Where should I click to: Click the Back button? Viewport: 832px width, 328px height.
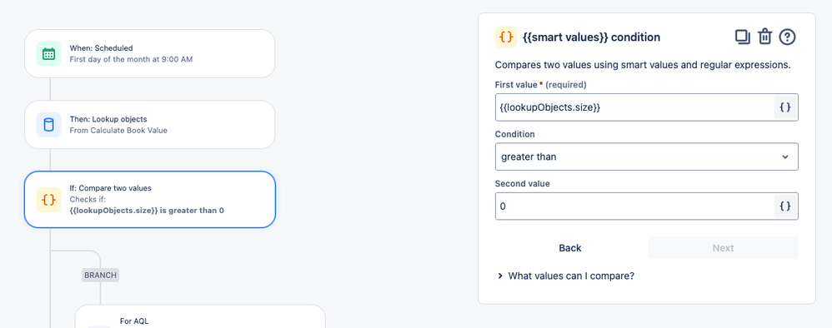[570, 248]
